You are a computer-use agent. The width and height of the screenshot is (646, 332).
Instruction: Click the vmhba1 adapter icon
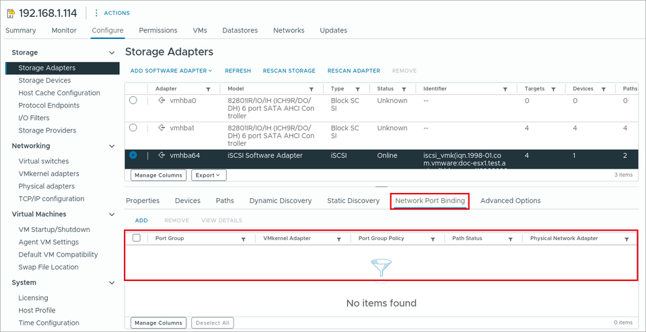pyautogui.click(x=161, y=128)
